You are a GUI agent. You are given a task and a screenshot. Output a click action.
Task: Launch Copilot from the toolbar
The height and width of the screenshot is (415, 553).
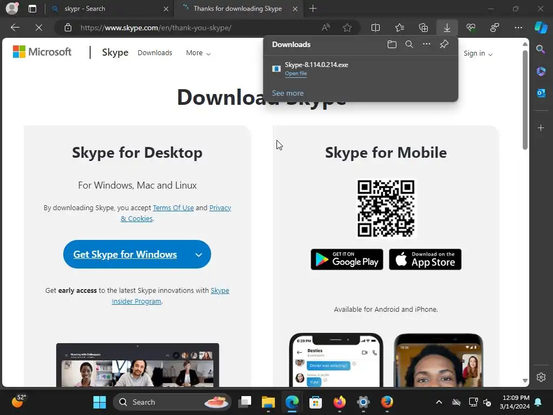(x=541, y=28)
